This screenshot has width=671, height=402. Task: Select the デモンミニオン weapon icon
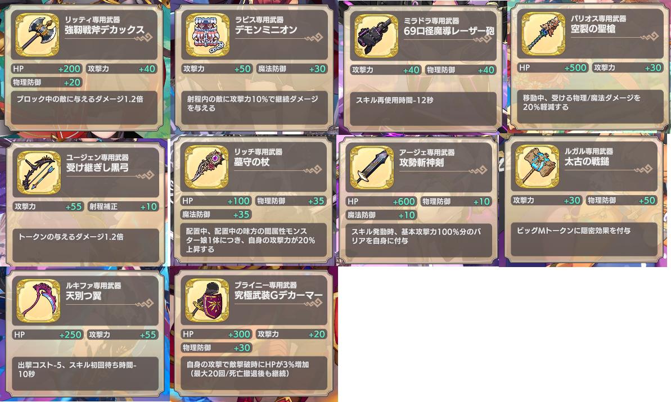208,35
